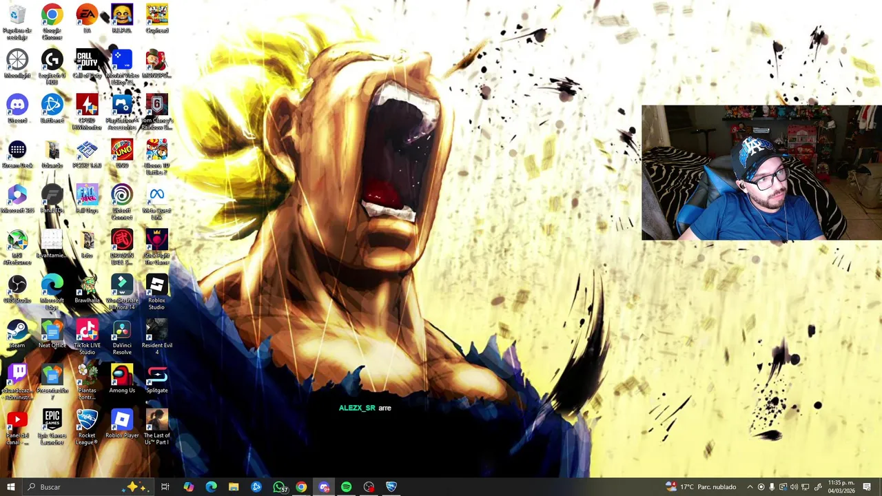Open Neat Office shortcut
This screenshot has height=496, width=882.
click(x=52, y=333)
